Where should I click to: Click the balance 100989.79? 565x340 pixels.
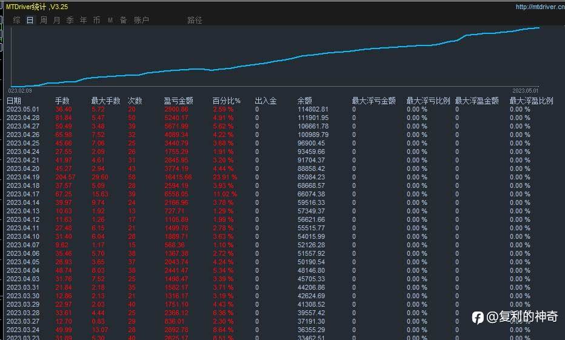coord(313,135)
